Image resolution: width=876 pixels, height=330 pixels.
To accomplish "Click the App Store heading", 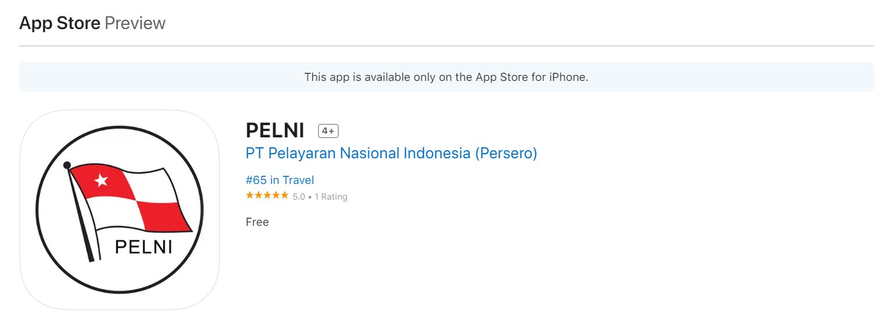I will click(60, 23).
